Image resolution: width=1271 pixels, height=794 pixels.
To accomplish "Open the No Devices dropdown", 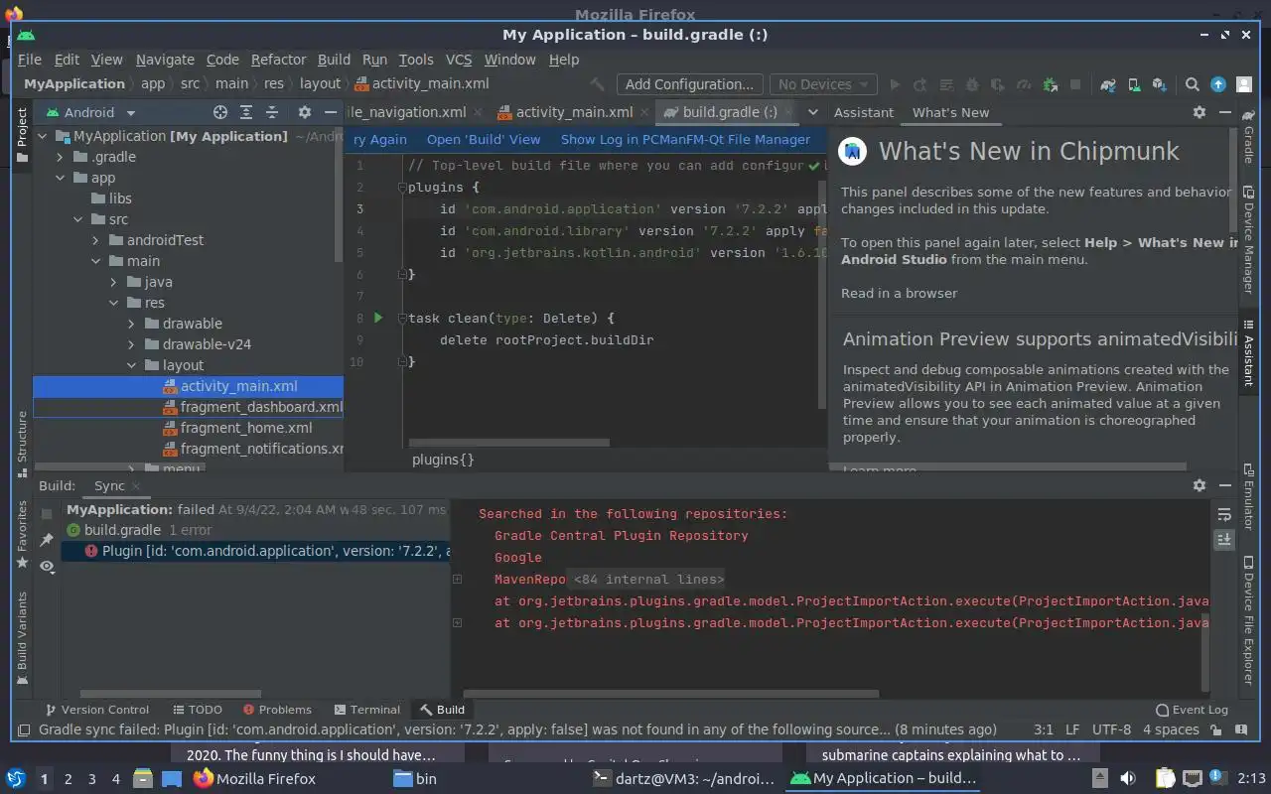I will [x=823, y=84].
